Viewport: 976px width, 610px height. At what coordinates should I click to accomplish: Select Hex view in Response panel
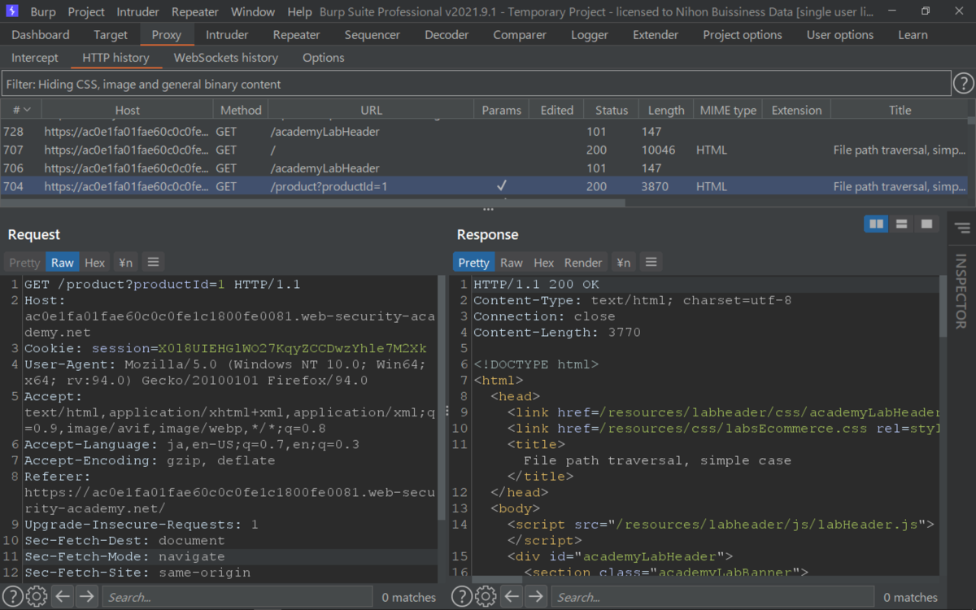coord(544,262)
